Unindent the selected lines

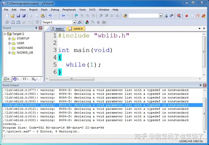click(106, 16)
